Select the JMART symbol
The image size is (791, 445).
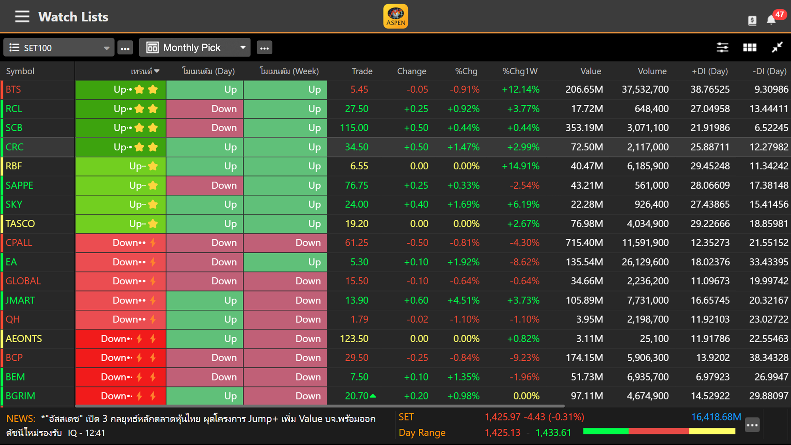20,300
